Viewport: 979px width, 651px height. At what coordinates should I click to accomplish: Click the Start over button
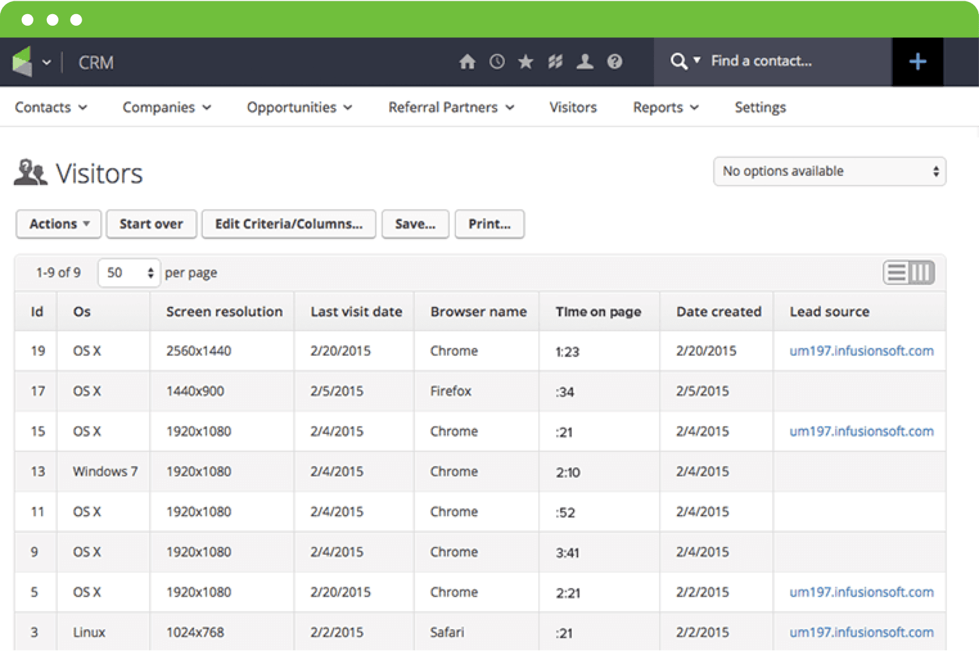coord(151,224)
